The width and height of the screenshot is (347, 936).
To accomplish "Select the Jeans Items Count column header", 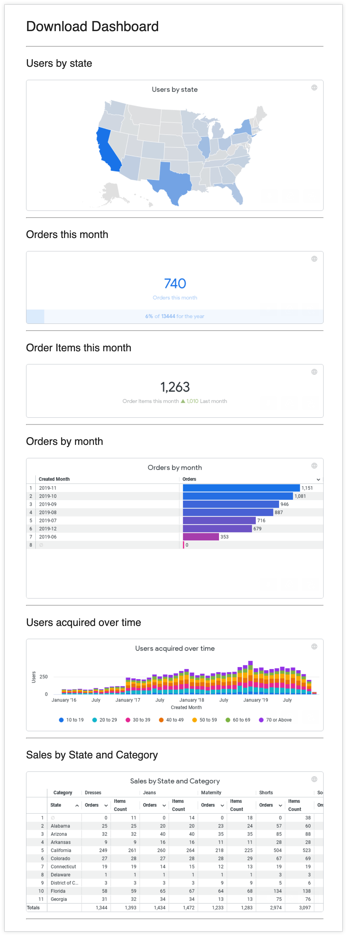I will [178, 805].
